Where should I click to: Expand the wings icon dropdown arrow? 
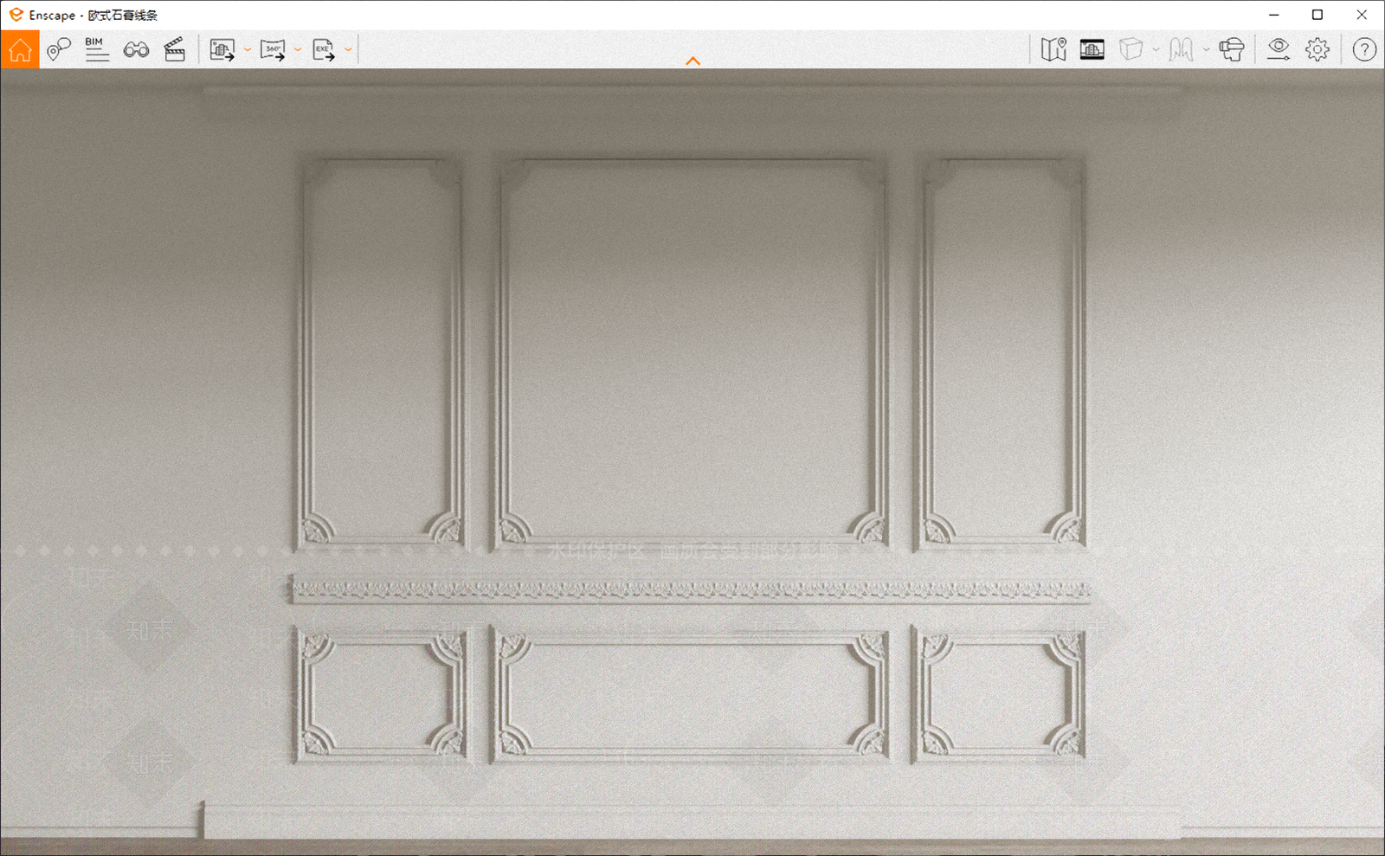(x=1206, y=49)
